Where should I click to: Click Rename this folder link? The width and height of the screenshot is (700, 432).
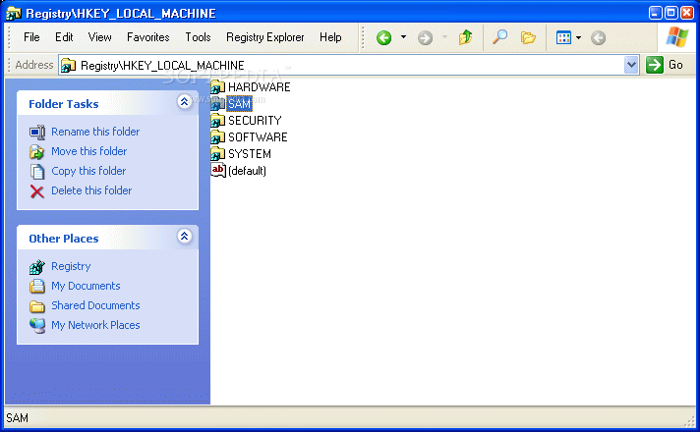coord(95,132)
